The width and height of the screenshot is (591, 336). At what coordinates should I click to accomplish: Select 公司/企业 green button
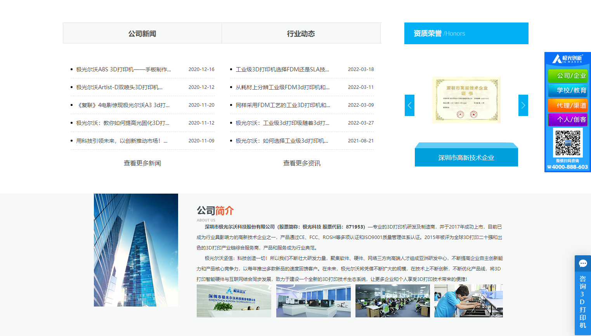pyautogui.click(x=567, y=76)
